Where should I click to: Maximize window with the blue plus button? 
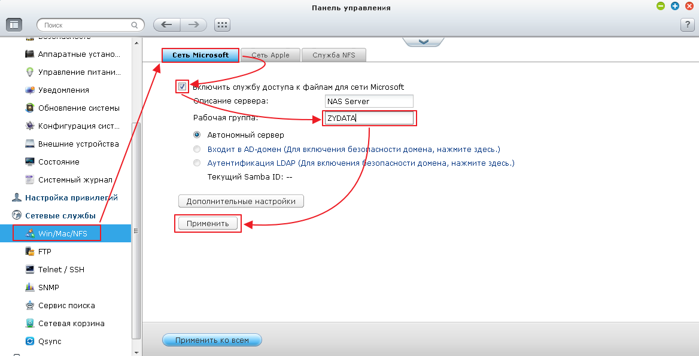click(x=675, y=6)
